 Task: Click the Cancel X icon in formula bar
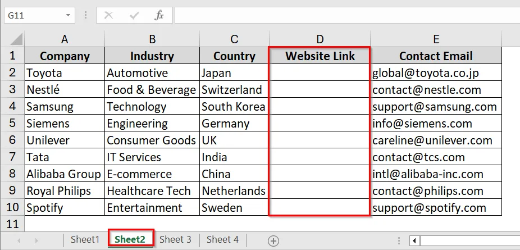click(109, 15)
